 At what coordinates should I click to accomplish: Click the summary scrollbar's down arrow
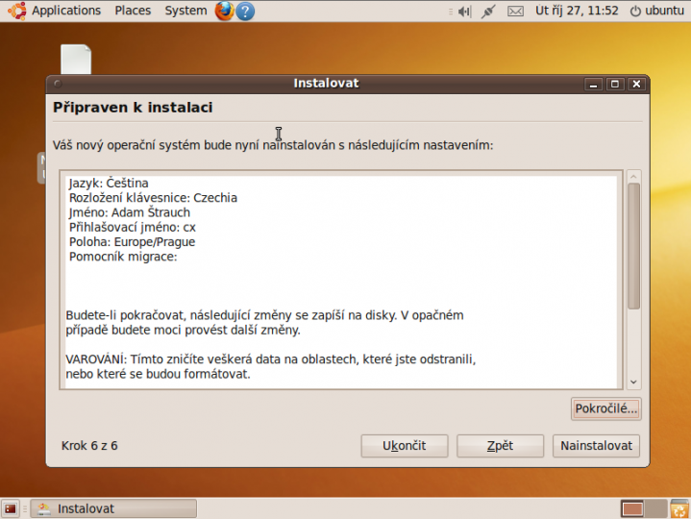point(633,382)
